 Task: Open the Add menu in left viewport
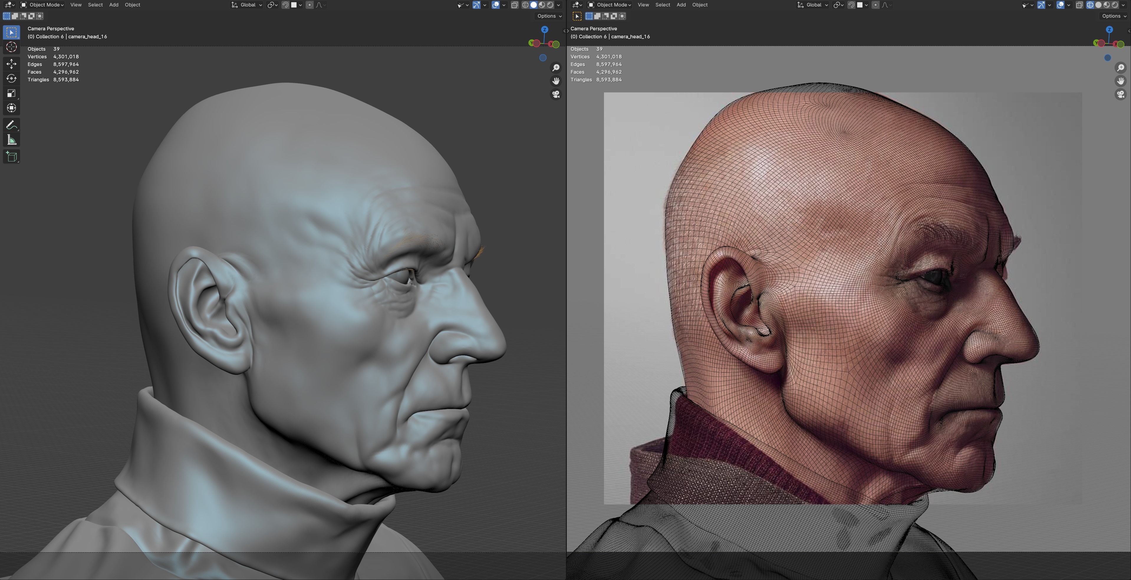pyautogui.click(x=114, y=5)
